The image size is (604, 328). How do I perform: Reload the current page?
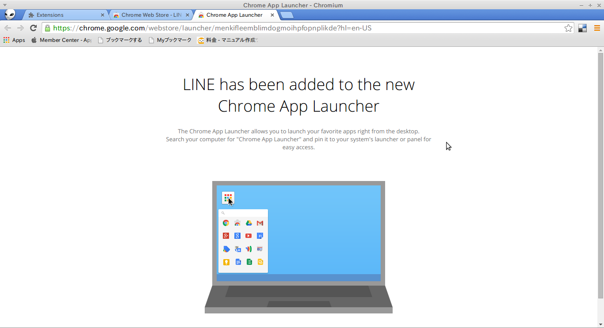(33, 28)
